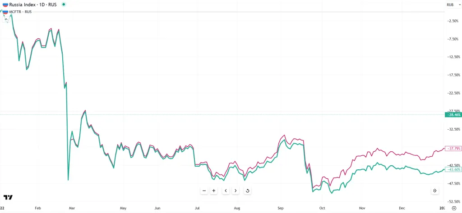The height and width of the screenshot is (213, 462).
Task: Reset the chart view
Action: tap(247, 190)
